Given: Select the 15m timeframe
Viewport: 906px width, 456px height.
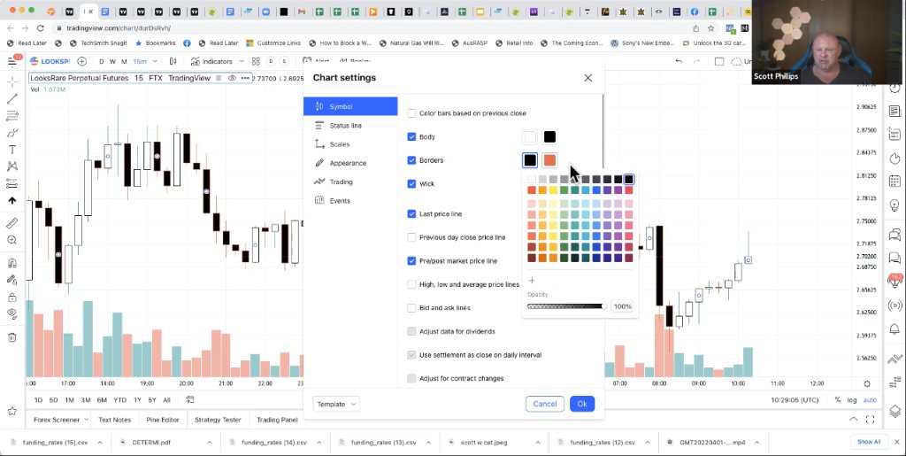Looking at the screenshot, I should (140, 61).
